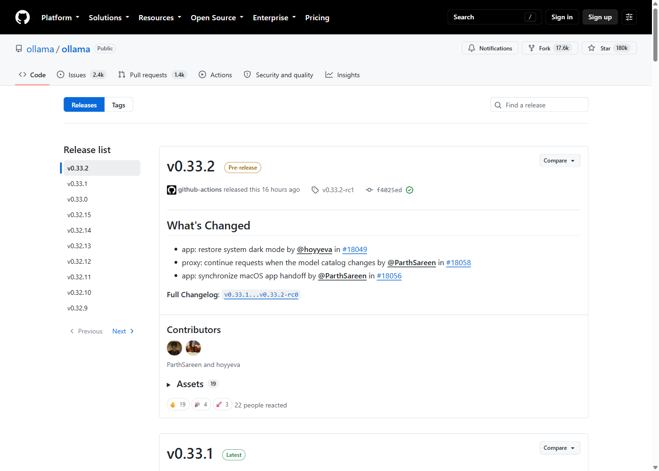Open the Code tab
The height and width of the screenshot is (471, 659).
[32, 75]
